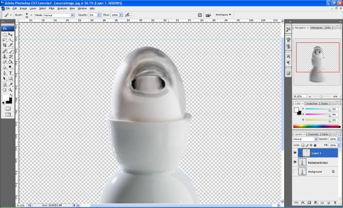The height and width of the screenshot is (208, 343).
Task: Select the Rectangle shape tool
Action: [10, 78]
